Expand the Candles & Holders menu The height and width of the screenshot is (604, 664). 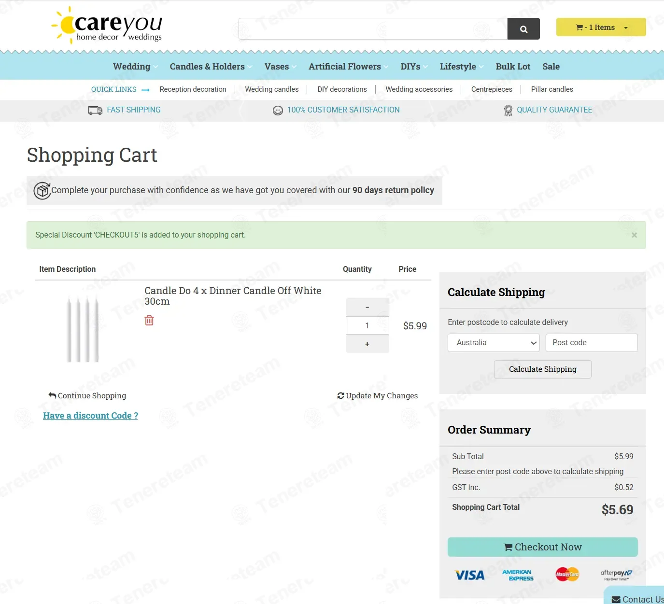pyautogui.click(x=211, y=67)
